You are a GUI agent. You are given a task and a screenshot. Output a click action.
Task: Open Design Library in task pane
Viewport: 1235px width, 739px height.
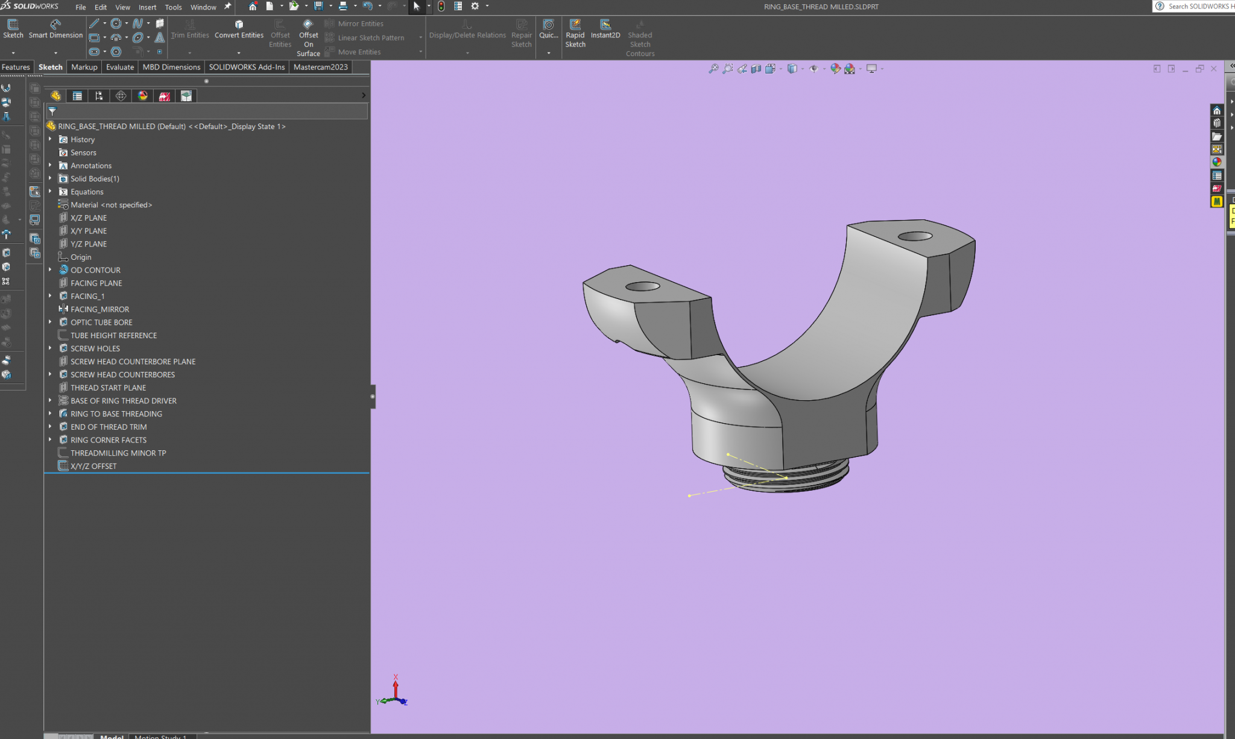[1217, 123]
